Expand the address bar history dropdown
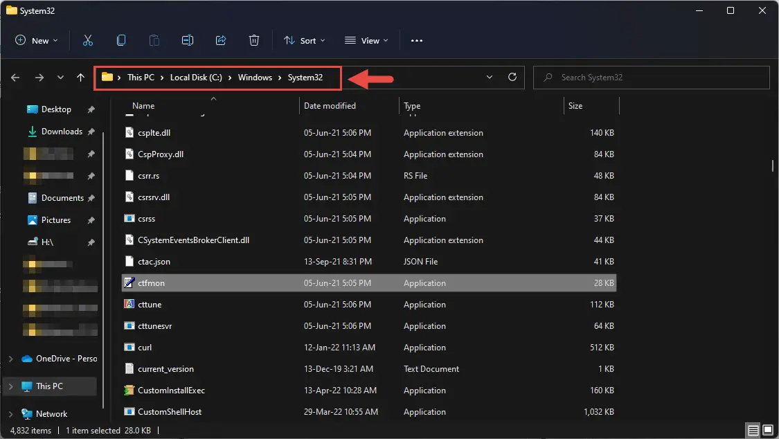The height and width of the screenshot is (439, 779). 490,77
